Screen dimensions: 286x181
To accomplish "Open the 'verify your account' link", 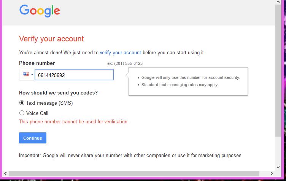I will [120, 52].
